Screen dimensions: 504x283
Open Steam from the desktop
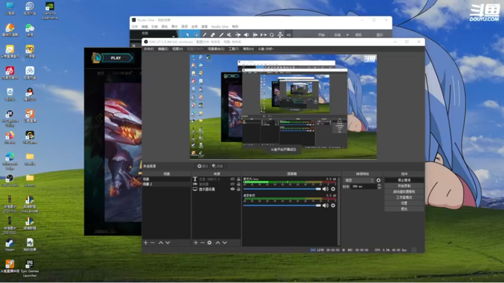pos(9,245)
